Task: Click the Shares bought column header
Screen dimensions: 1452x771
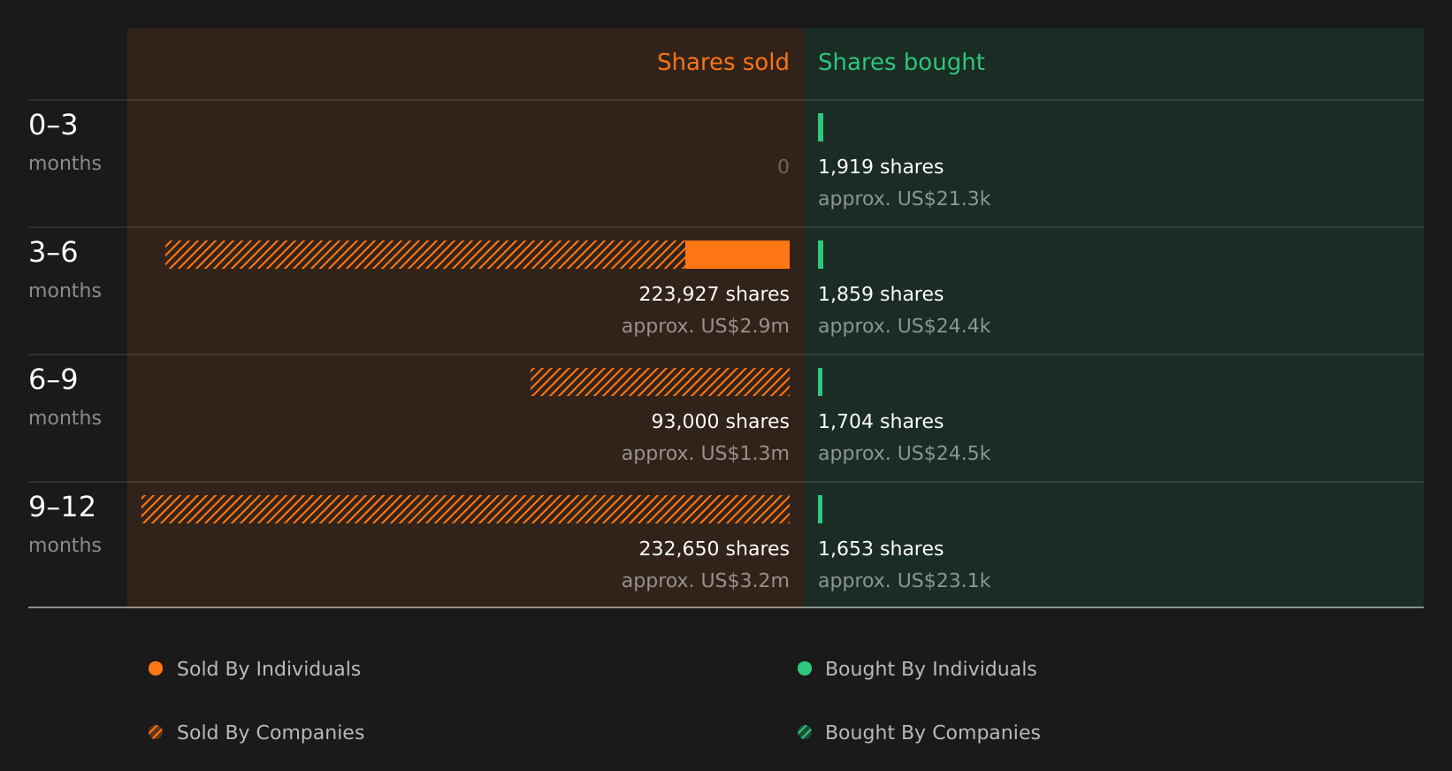Action: (901, 62)
